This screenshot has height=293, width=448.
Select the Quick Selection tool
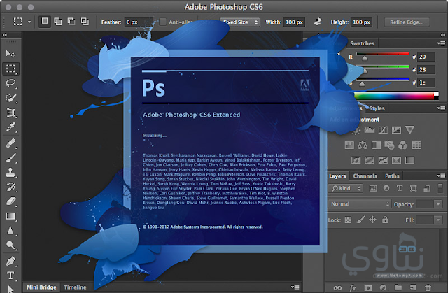click(x=11, y=98)
